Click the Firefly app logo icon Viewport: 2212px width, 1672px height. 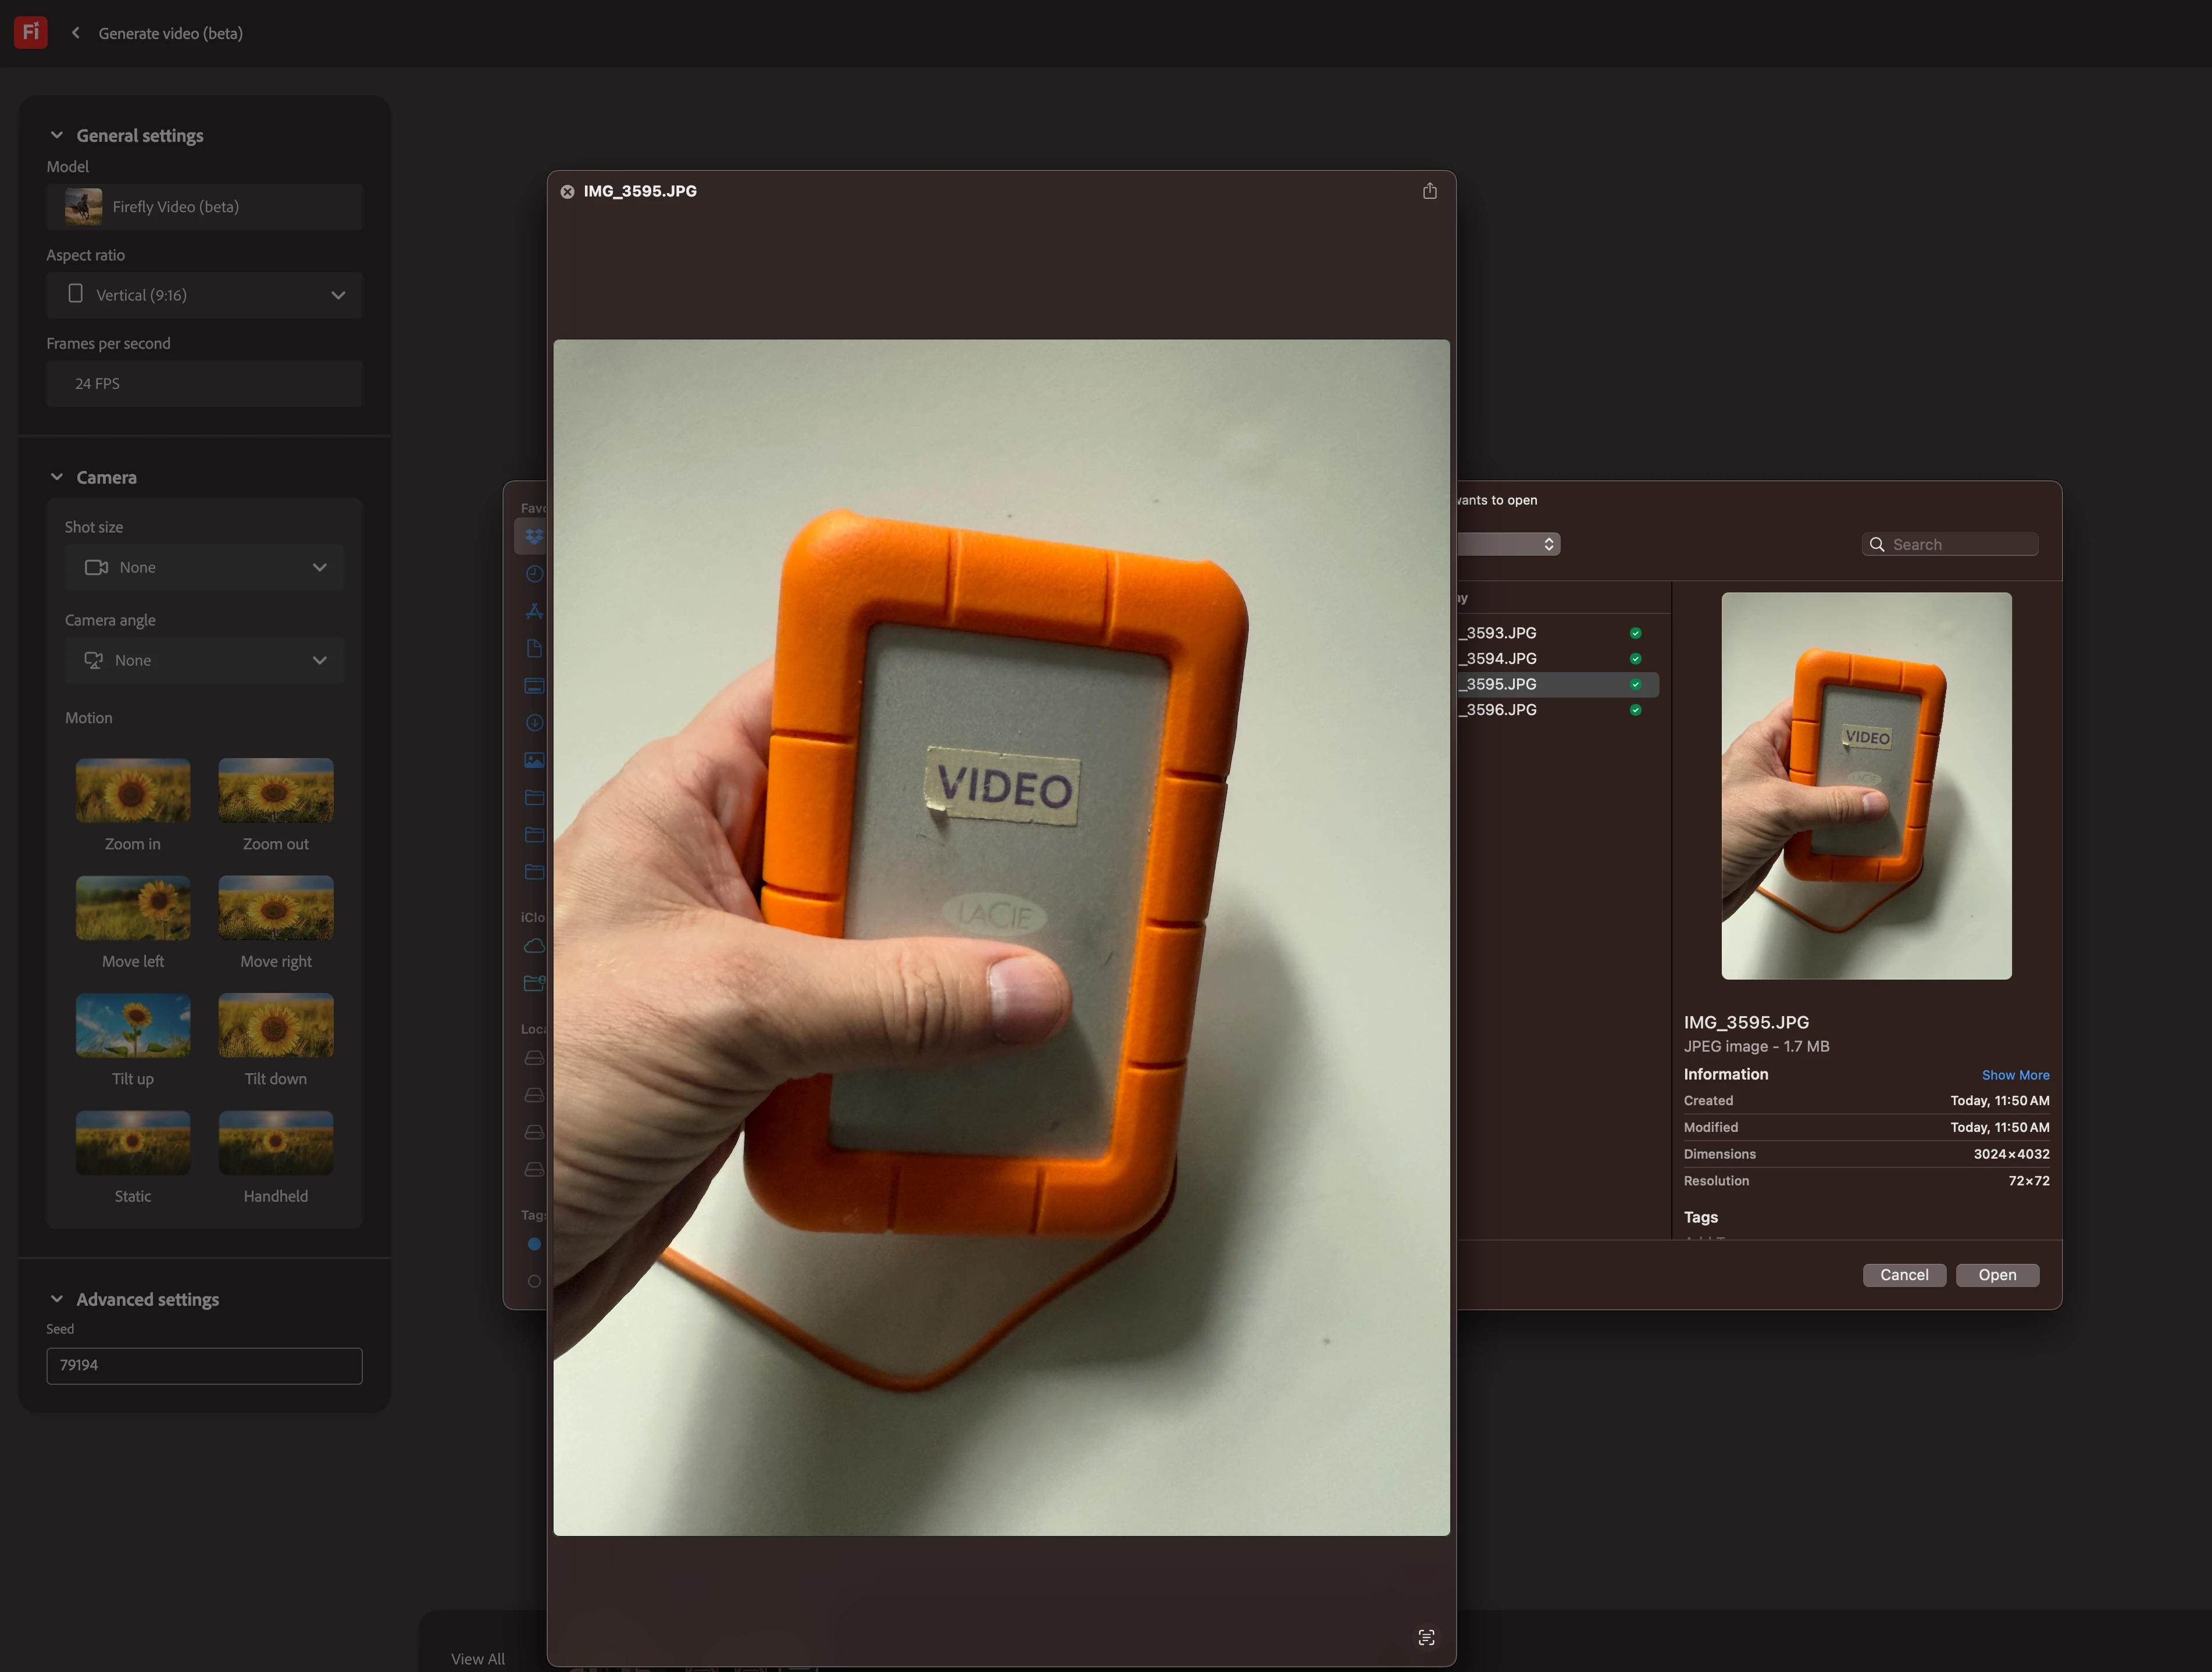(30, 32)
